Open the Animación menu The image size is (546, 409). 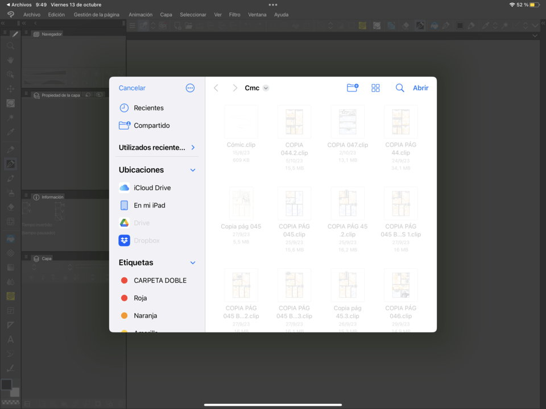click(x=140, y=14)
